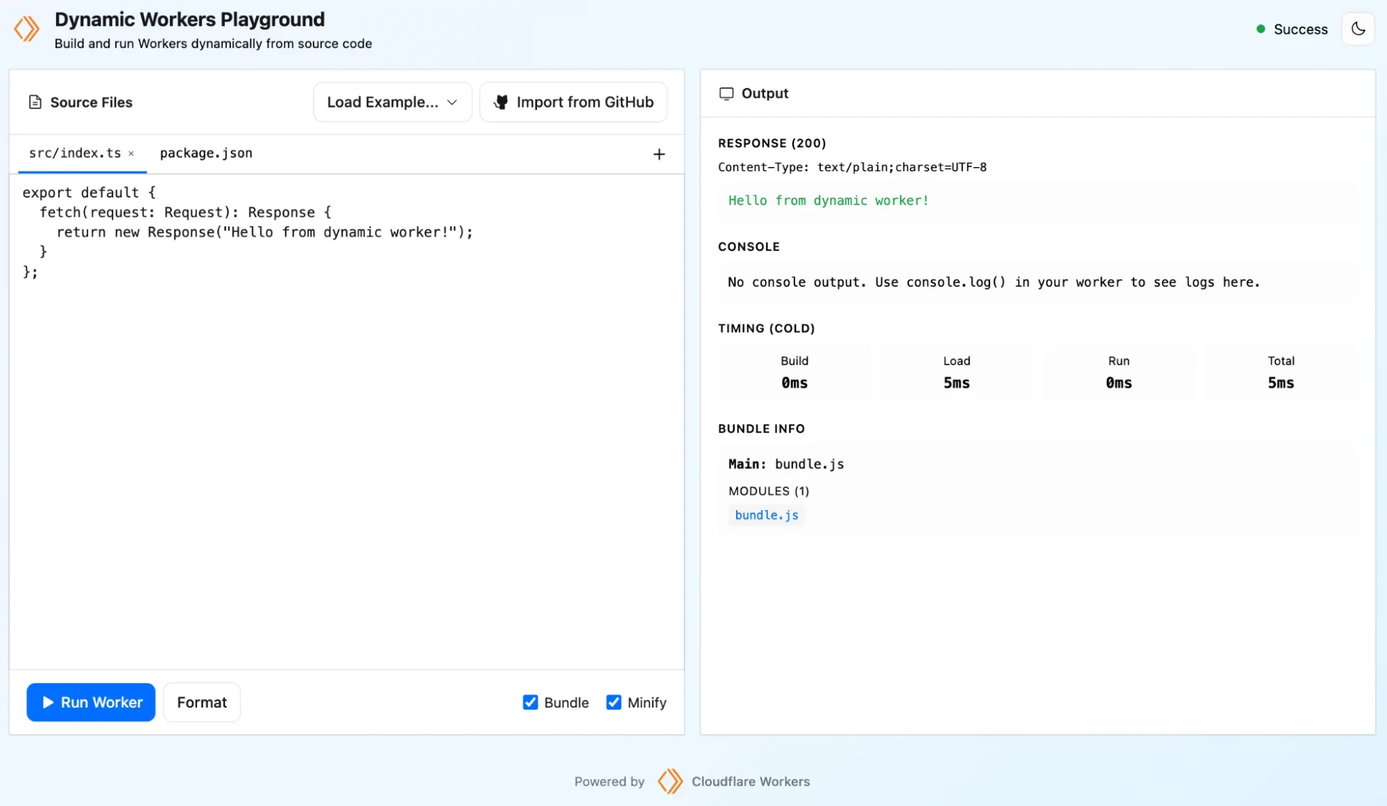Expand the MODULES (1) section
1387x806 pixels.
click(x=768, y=491)
